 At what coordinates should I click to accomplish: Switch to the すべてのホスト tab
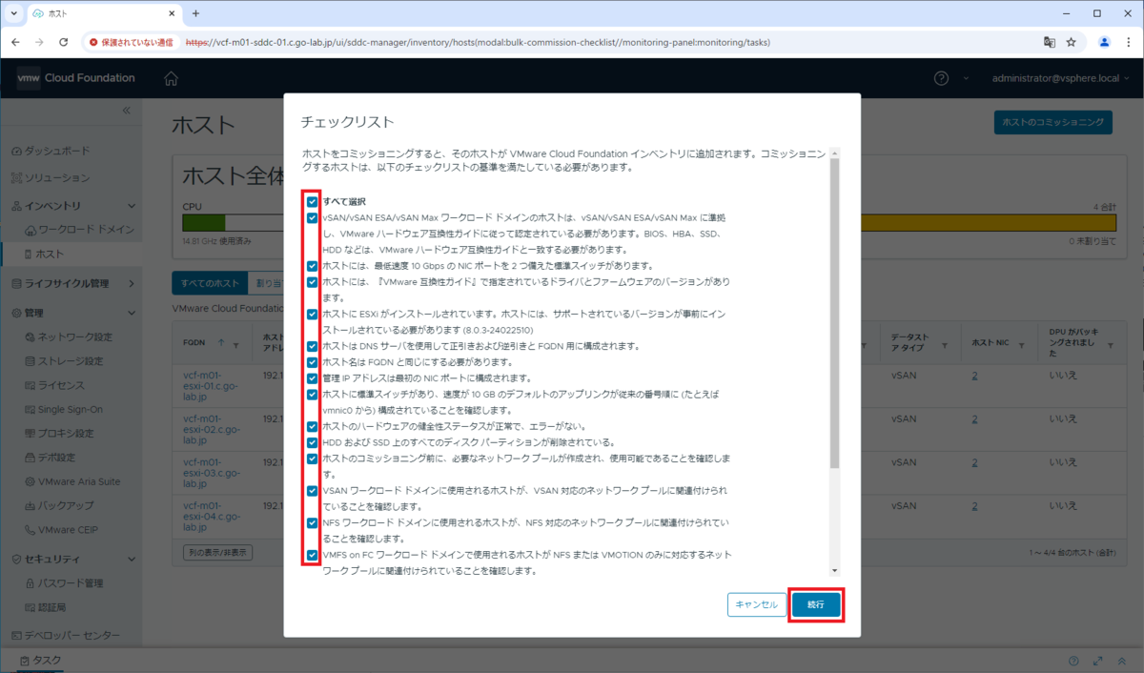coord(209,283)
